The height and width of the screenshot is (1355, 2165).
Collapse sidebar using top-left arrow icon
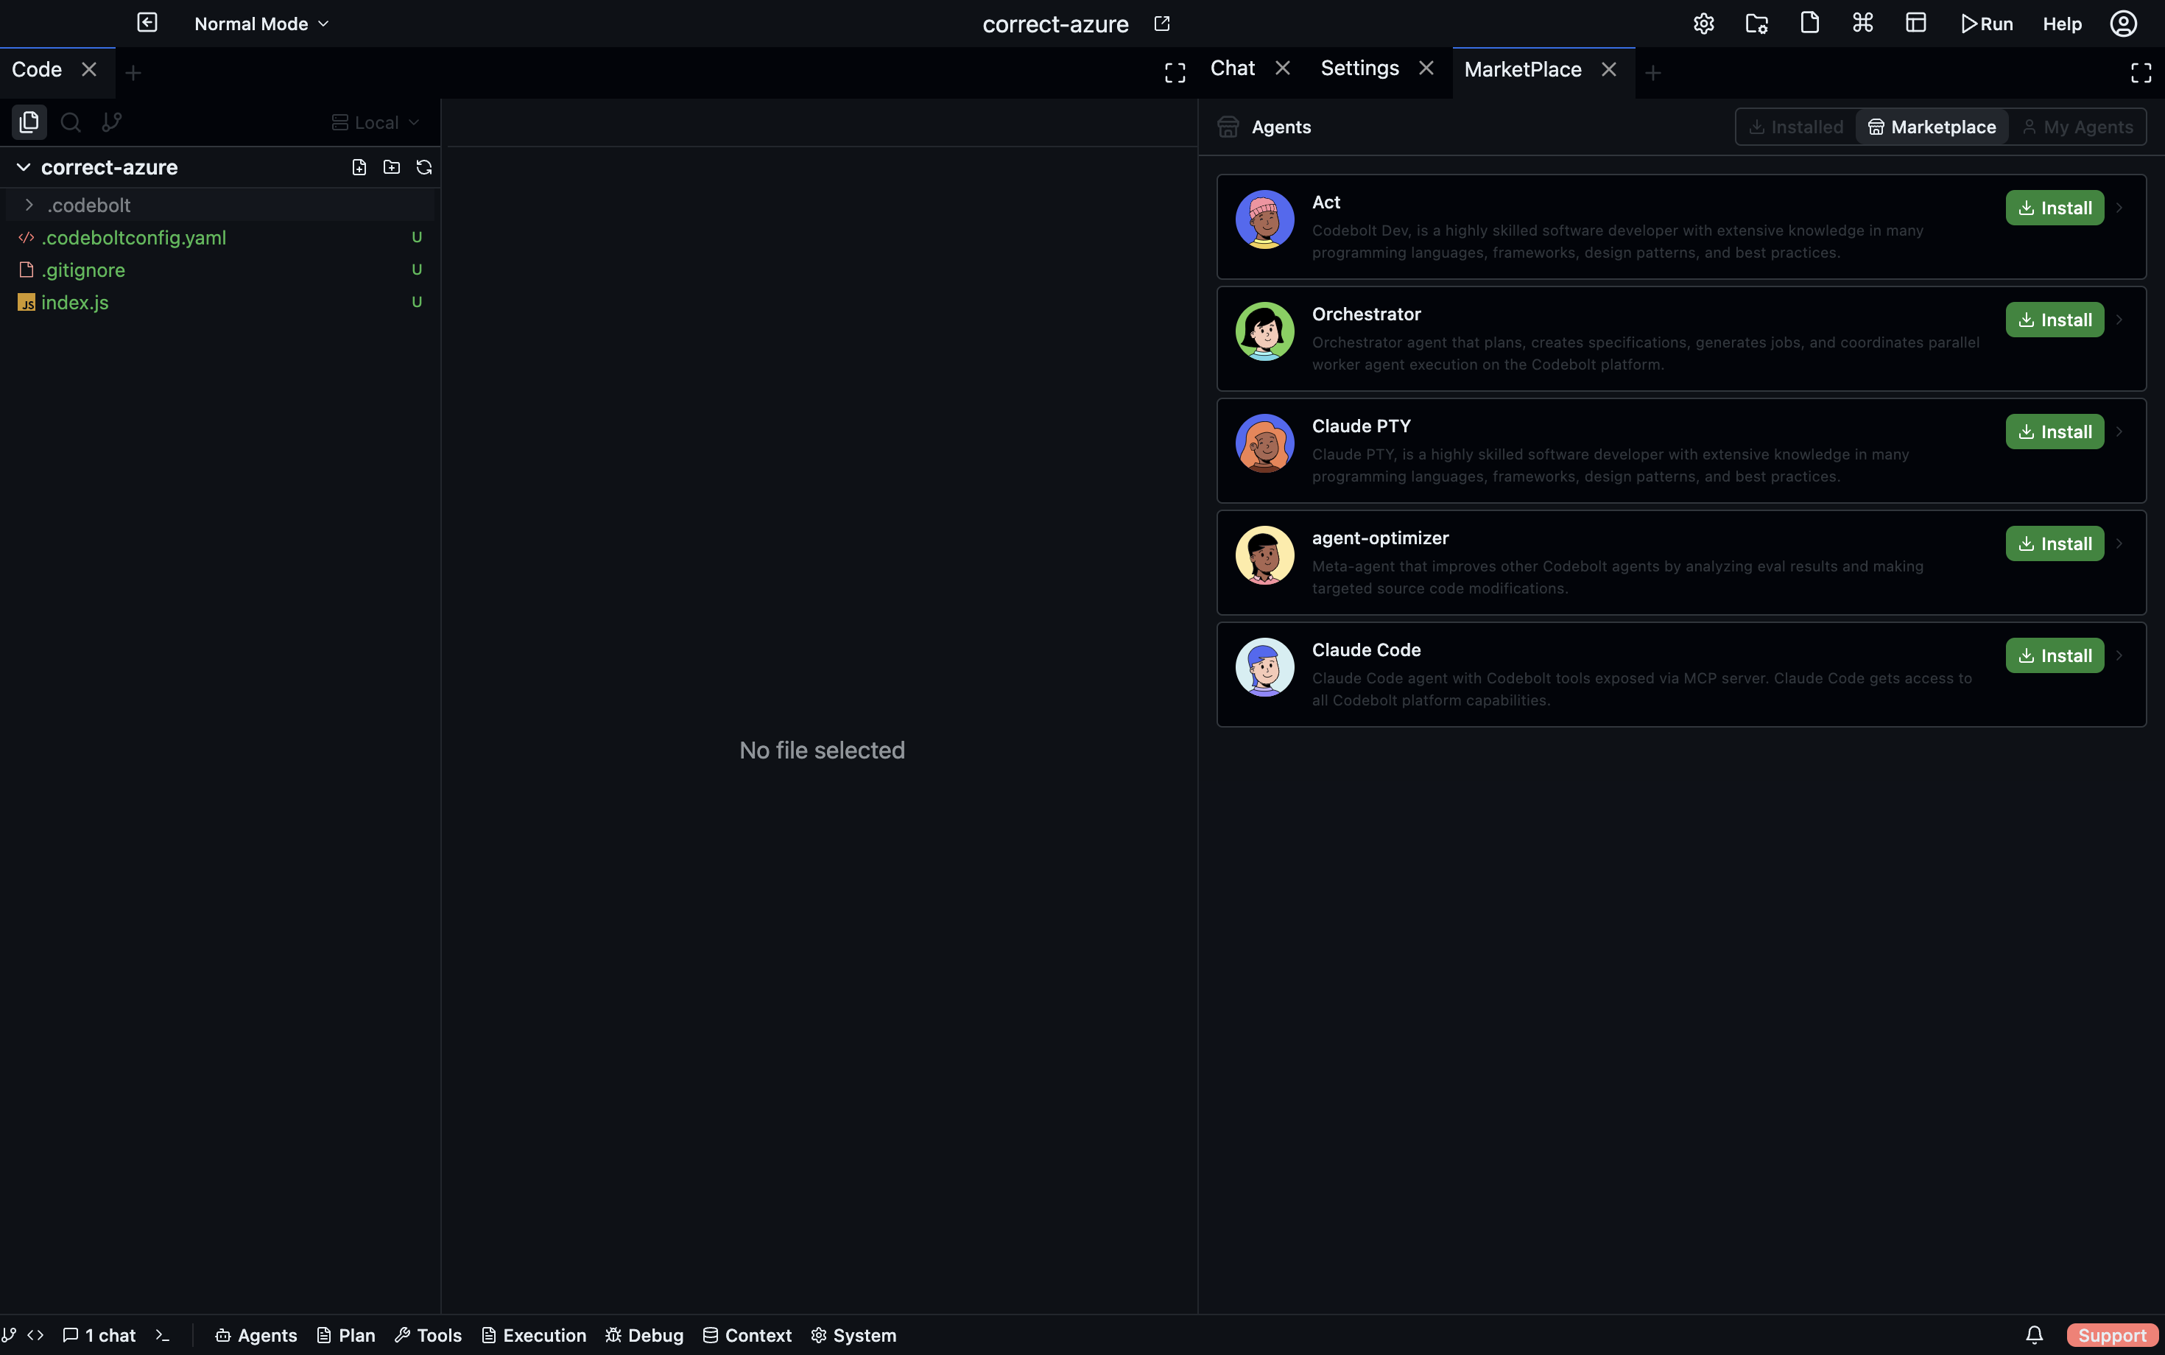[147, 22]
